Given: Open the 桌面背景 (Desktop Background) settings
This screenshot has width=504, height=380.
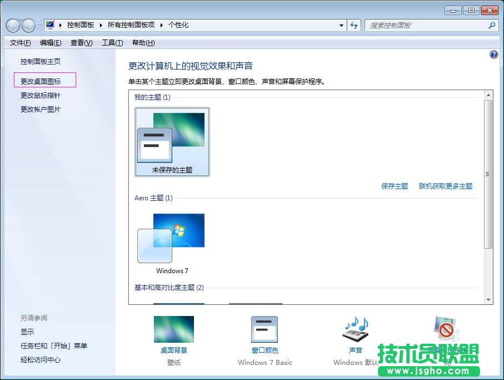Looking at the screenshot, I should (x=174, y=351).
